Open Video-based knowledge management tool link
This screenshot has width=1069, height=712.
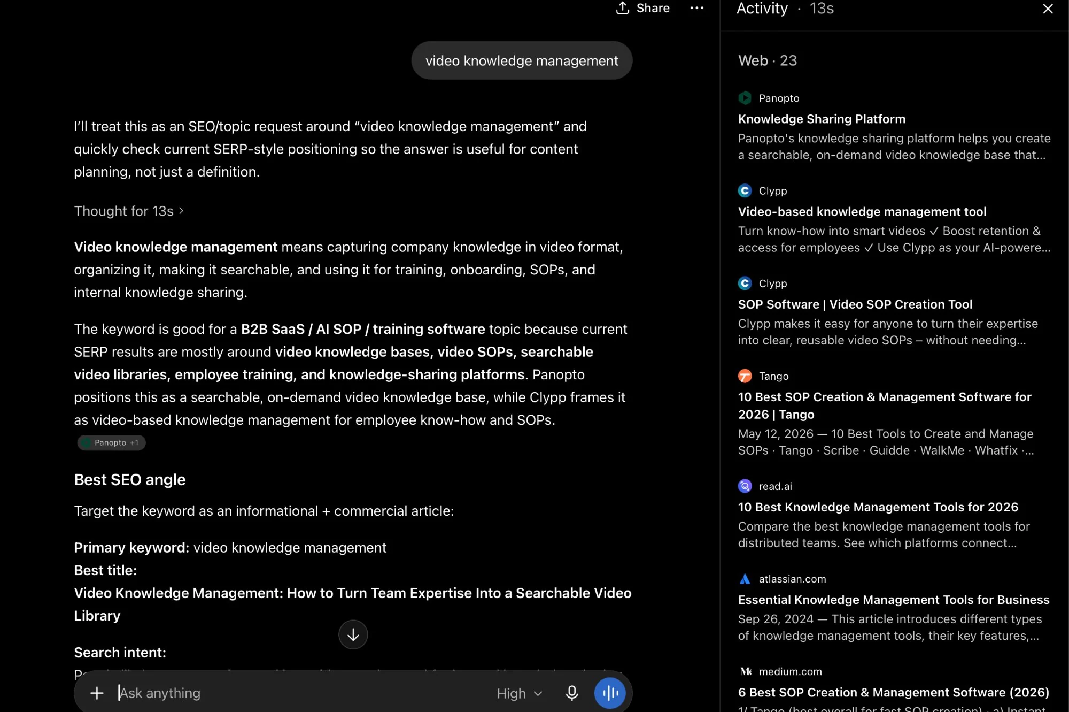point(862,211)
